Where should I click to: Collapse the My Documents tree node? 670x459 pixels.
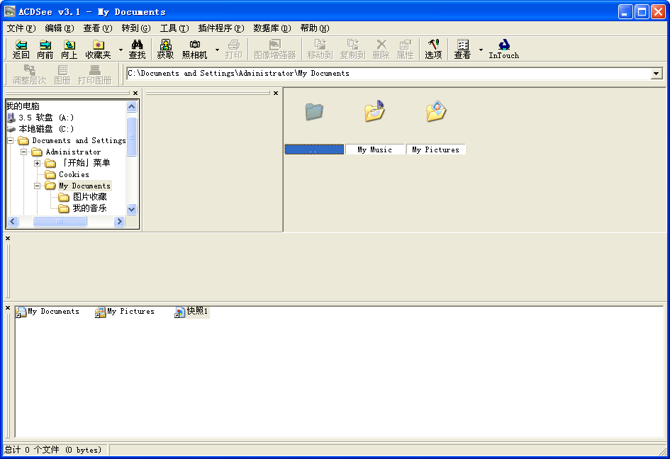[37, 186]
